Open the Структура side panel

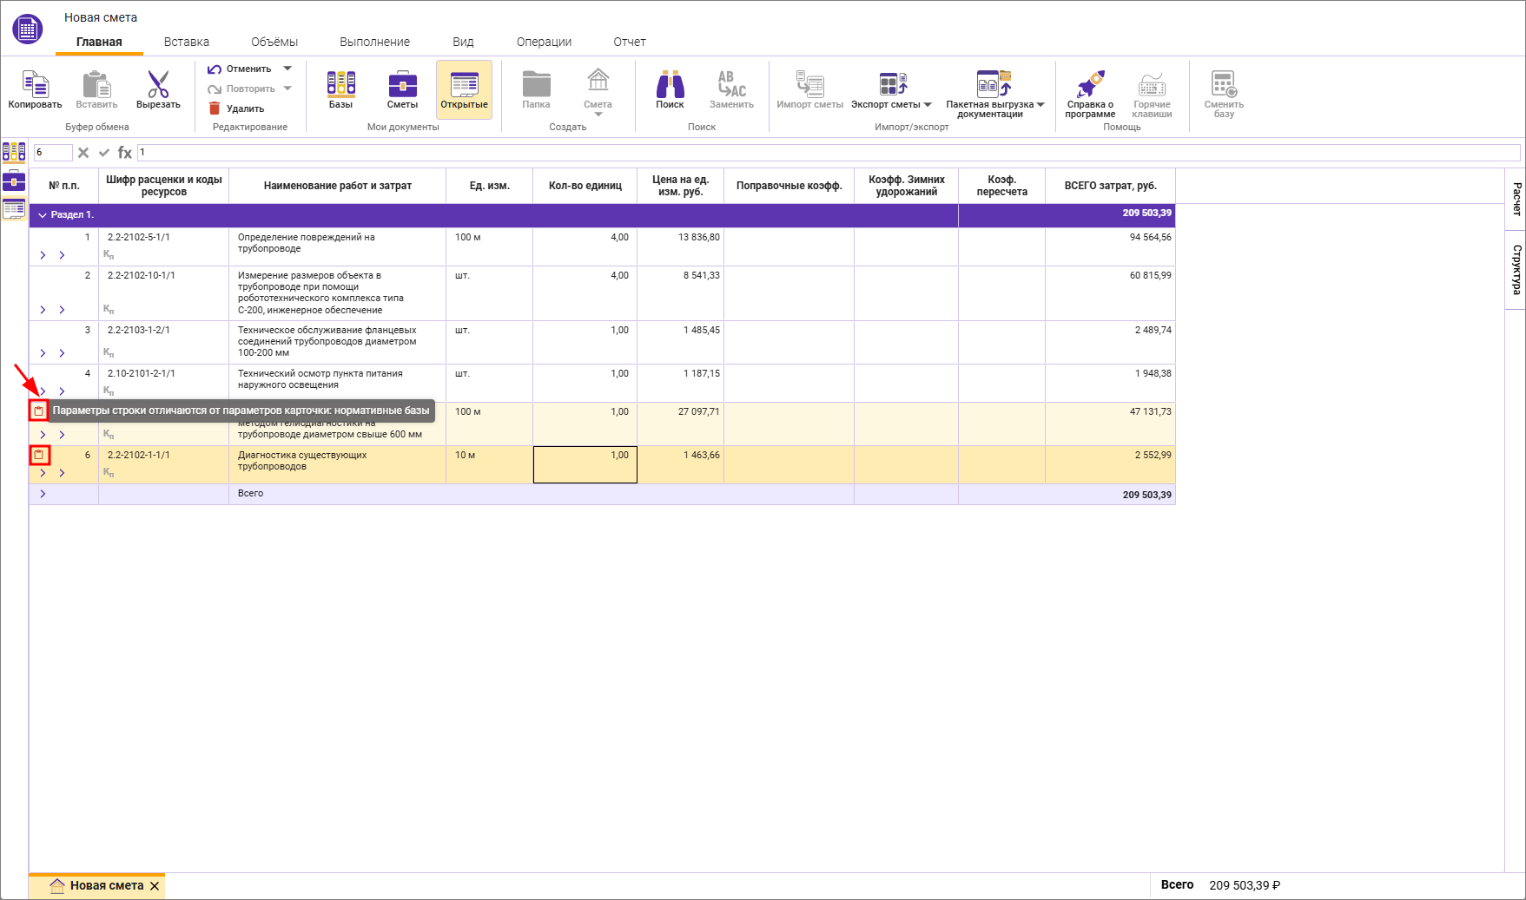point(1516,269)
